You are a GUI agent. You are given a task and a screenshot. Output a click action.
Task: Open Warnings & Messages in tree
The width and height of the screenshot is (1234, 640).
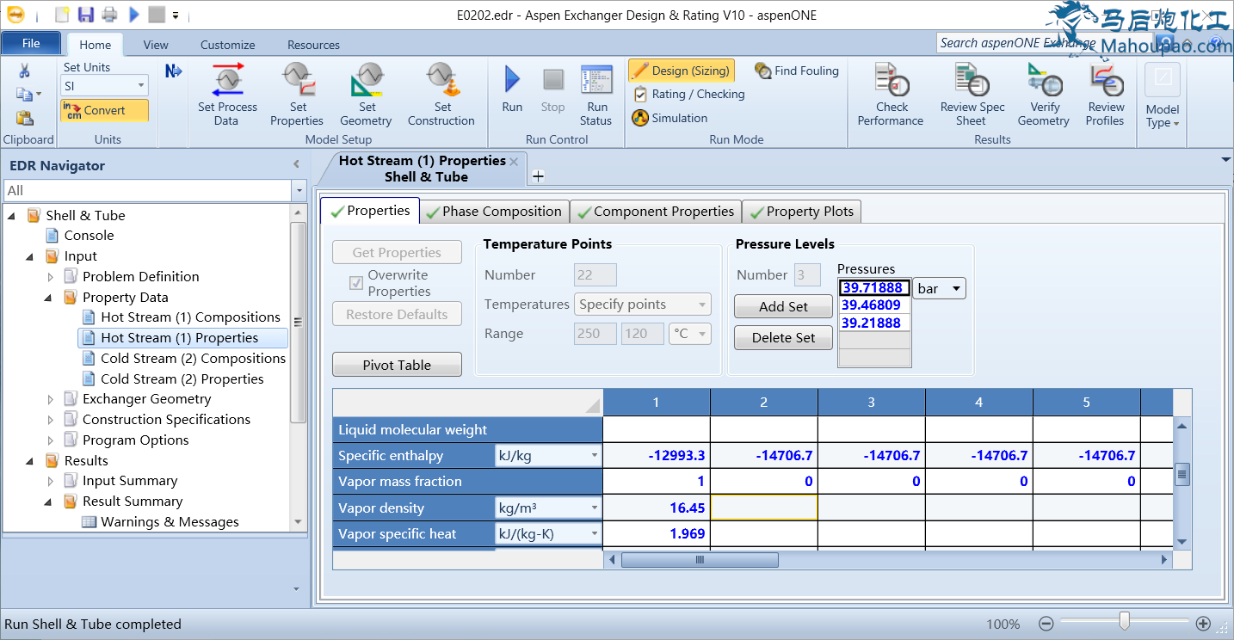(170, 522)
